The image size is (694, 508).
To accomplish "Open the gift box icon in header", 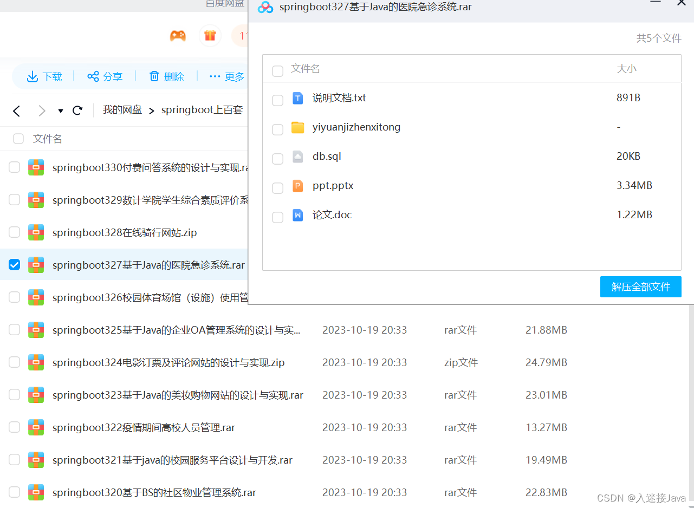I will click(x=210, y=36).
